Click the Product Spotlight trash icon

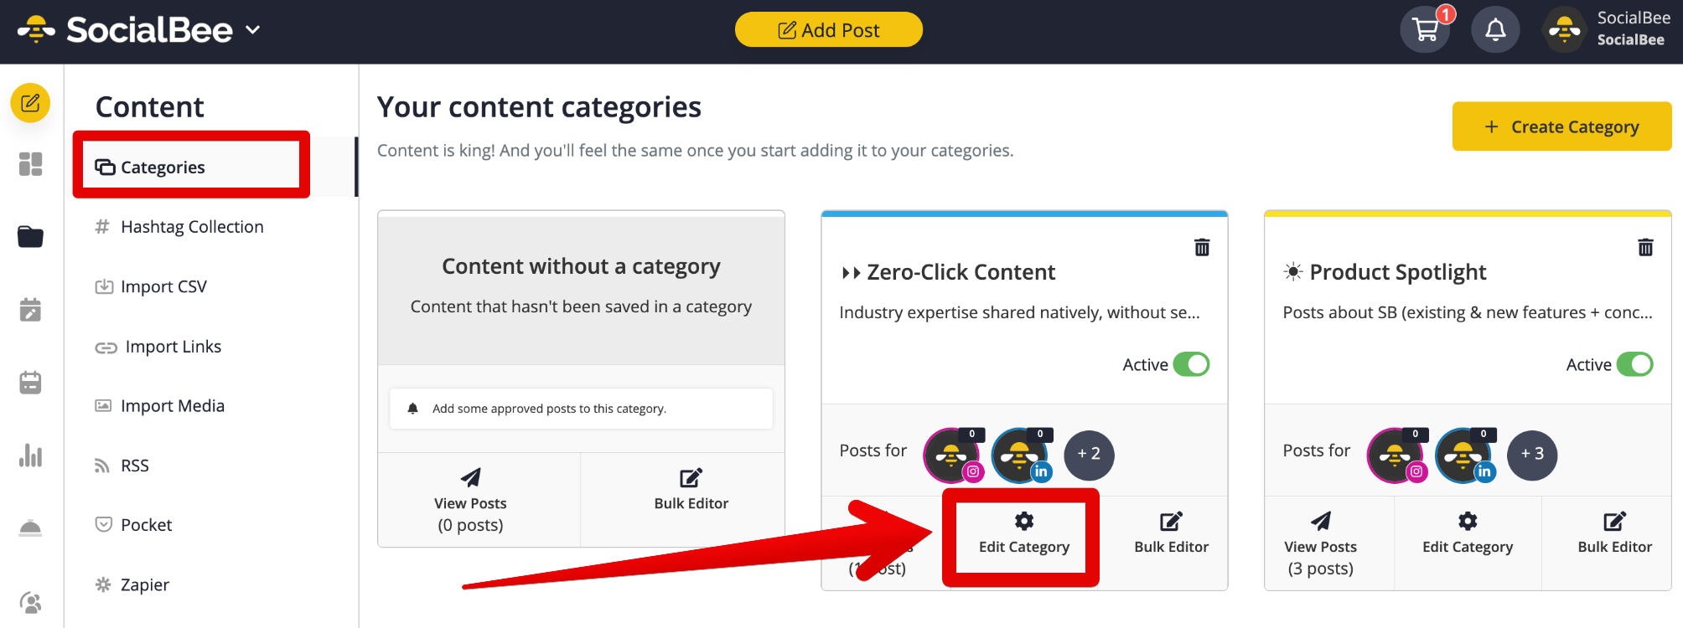coord(1645,247)
